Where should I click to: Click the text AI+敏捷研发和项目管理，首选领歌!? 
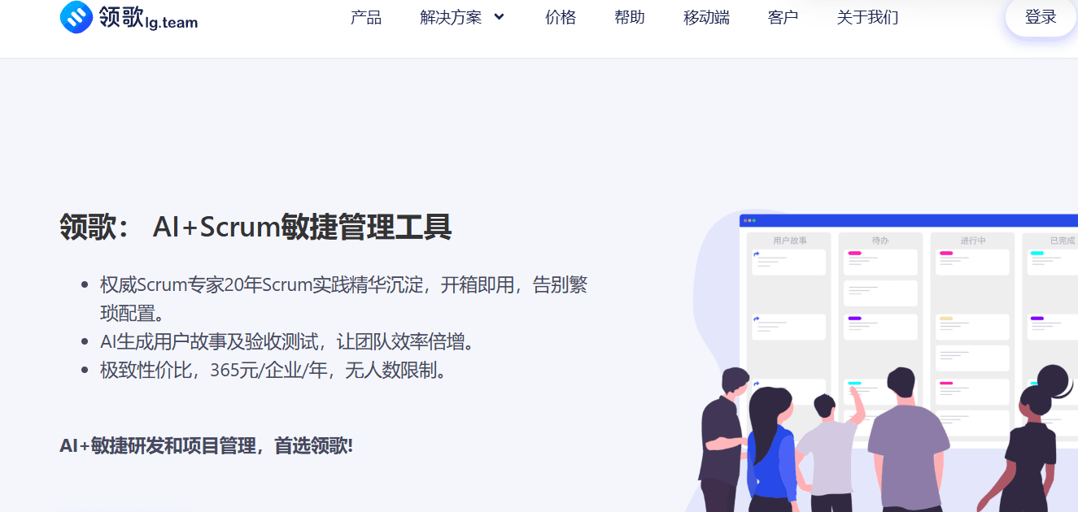[x=206, y=445]
